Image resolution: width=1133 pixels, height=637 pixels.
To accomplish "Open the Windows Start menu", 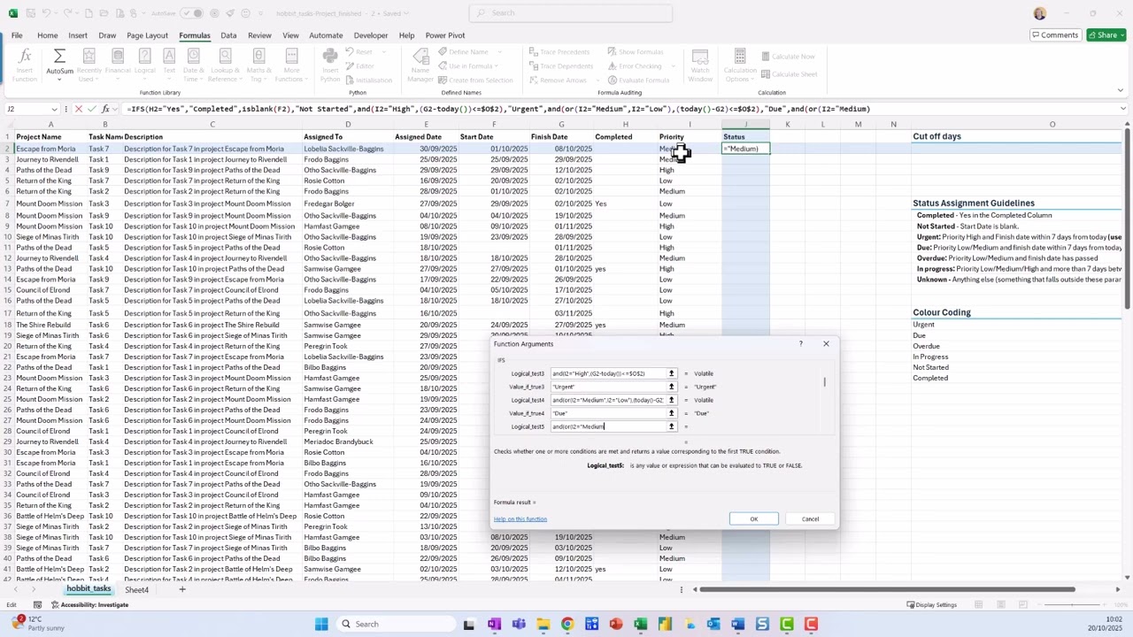I will point(321,625).
